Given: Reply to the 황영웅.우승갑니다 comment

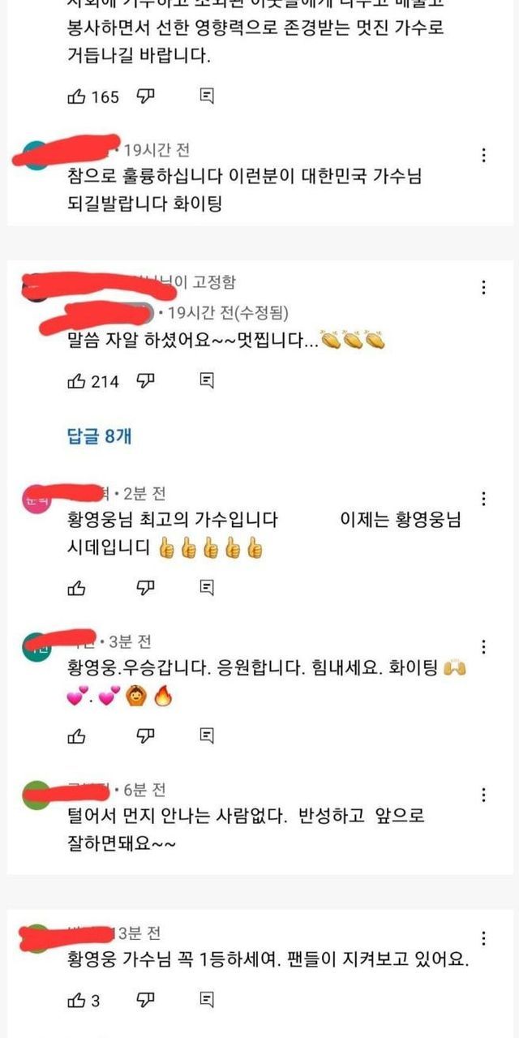Looking at the screenshot, I should [207, 736].
